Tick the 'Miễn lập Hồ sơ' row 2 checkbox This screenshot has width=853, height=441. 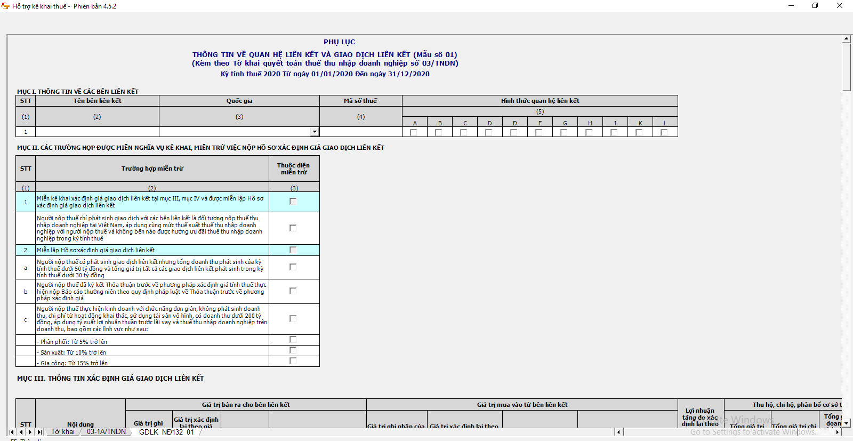[293, 250]
